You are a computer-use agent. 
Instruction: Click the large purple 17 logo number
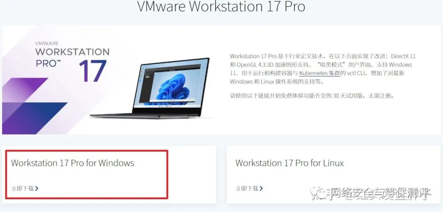tap(93, 70)
